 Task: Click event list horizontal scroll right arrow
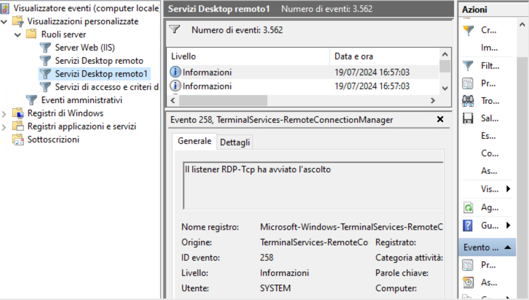(x=433, y=101)
